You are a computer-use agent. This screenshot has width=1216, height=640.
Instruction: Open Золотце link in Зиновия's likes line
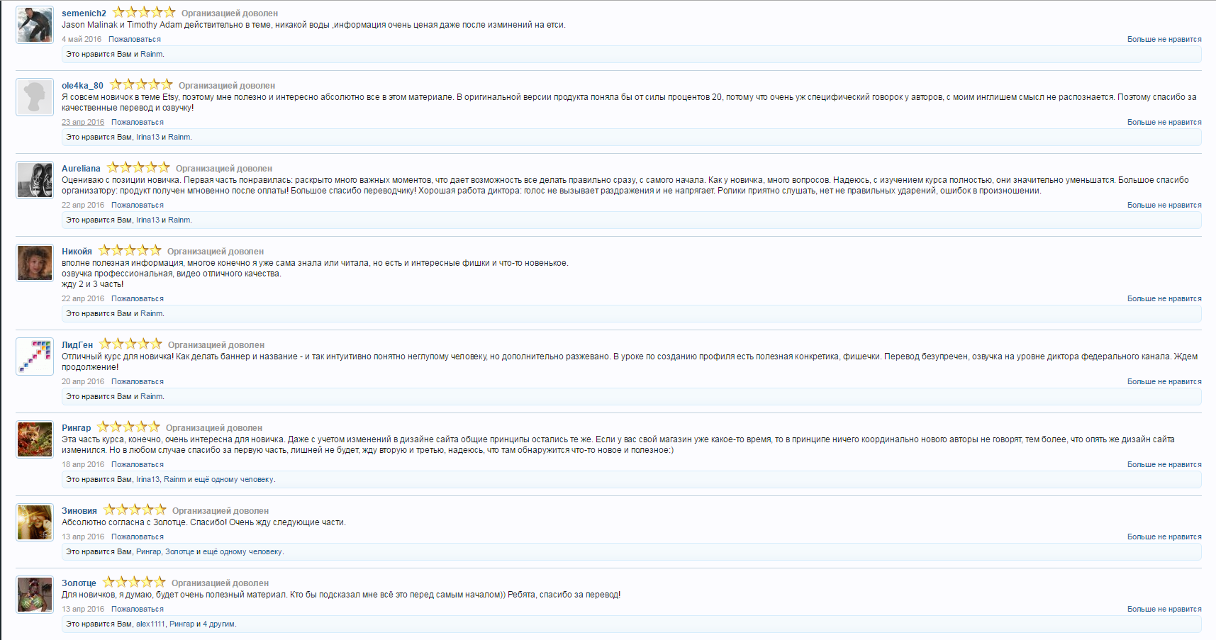pos(179,552)
